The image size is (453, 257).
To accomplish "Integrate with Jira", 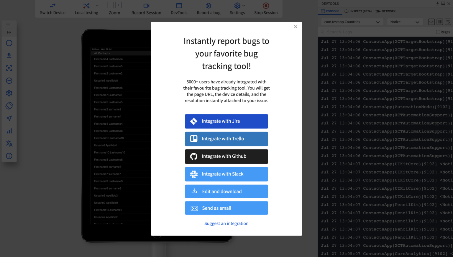I will pyautogui.click(x=226, y=121).
